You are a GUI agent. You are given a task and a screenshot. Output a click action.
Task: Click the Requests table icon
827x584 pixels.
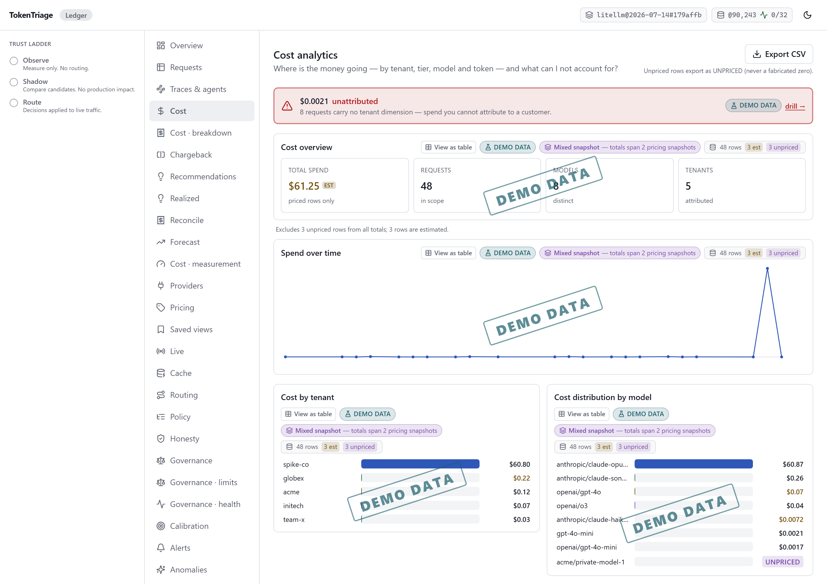point(161,68)
